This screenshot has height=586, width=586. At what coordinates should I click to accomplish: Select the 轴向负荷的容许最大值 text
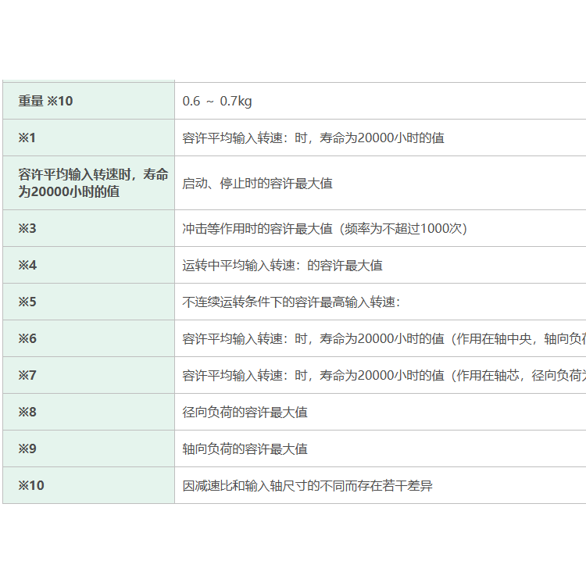tap(245, 448)
